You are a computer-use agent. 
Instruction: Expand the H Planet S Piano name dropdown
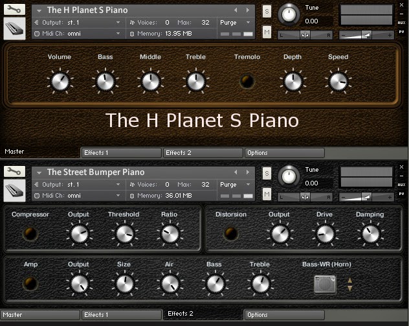click(x=39, y=11)
